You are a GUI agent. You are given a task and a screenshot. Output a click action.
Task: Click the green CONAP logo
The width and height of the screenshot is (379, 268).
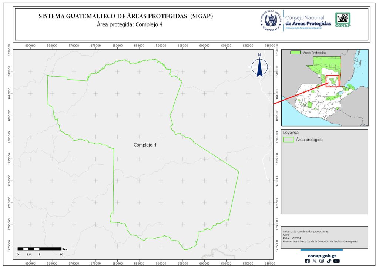coord(342,20)
